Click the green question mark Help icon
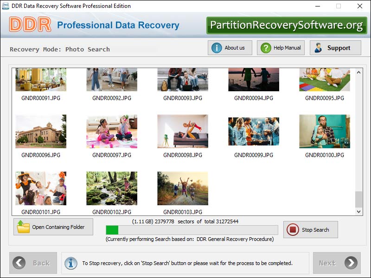Viewport: 371px width, 278px height. [266, 48]
